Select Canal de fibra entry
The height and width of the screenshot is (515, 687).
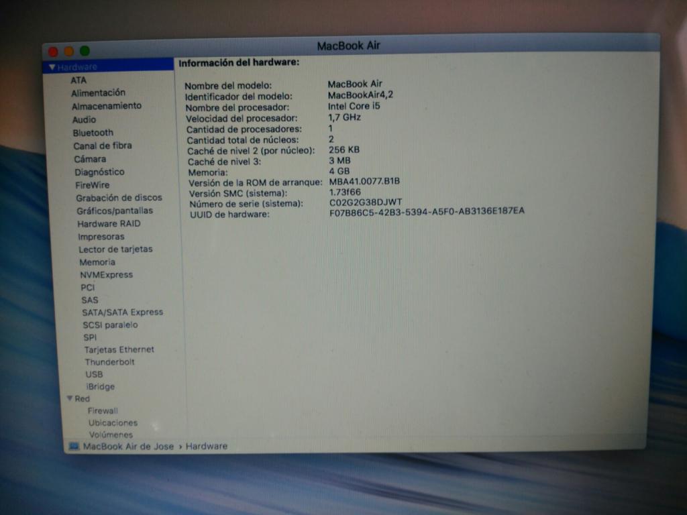click(103, 146)
